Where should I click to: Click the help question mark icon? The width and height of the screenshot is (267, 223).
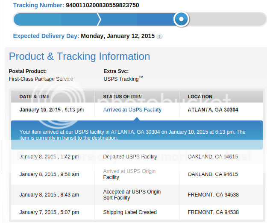[x=159, y=37]
